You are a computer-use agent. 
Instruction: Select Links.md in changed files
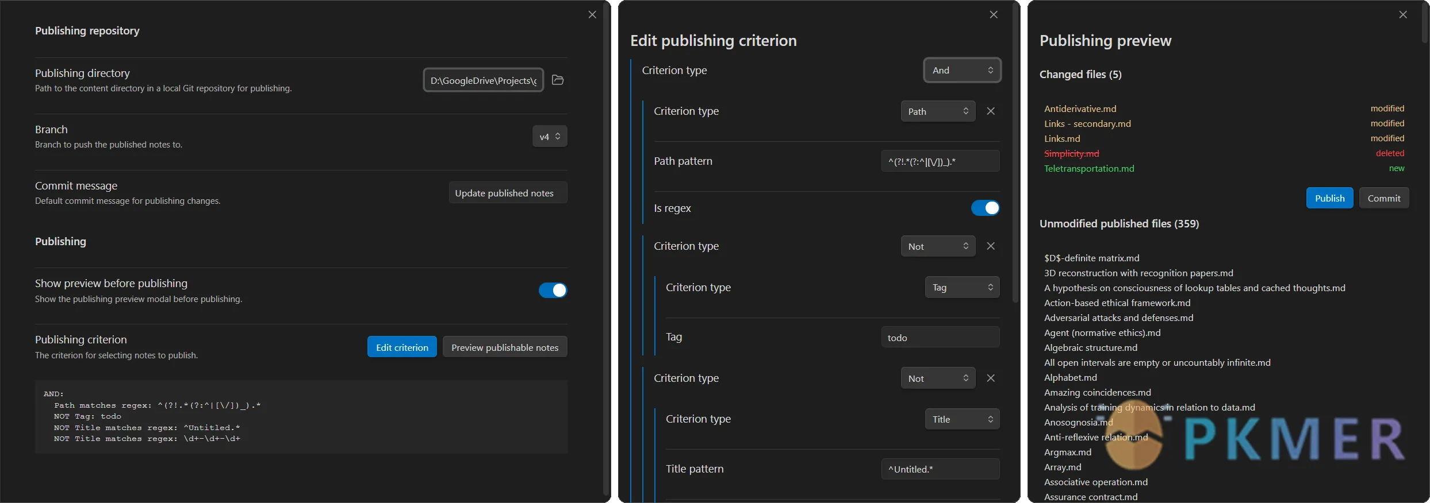click(x=1062, y=138)
